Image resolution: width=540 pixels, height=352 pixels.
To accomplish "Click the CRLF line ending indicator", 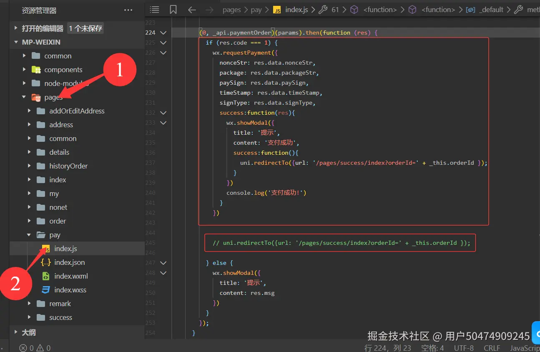I will (492, 348).
